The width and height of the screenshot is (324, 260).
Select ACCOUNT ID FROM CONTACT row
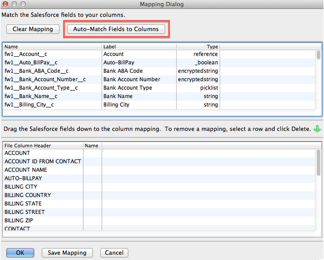click(159, 162)
